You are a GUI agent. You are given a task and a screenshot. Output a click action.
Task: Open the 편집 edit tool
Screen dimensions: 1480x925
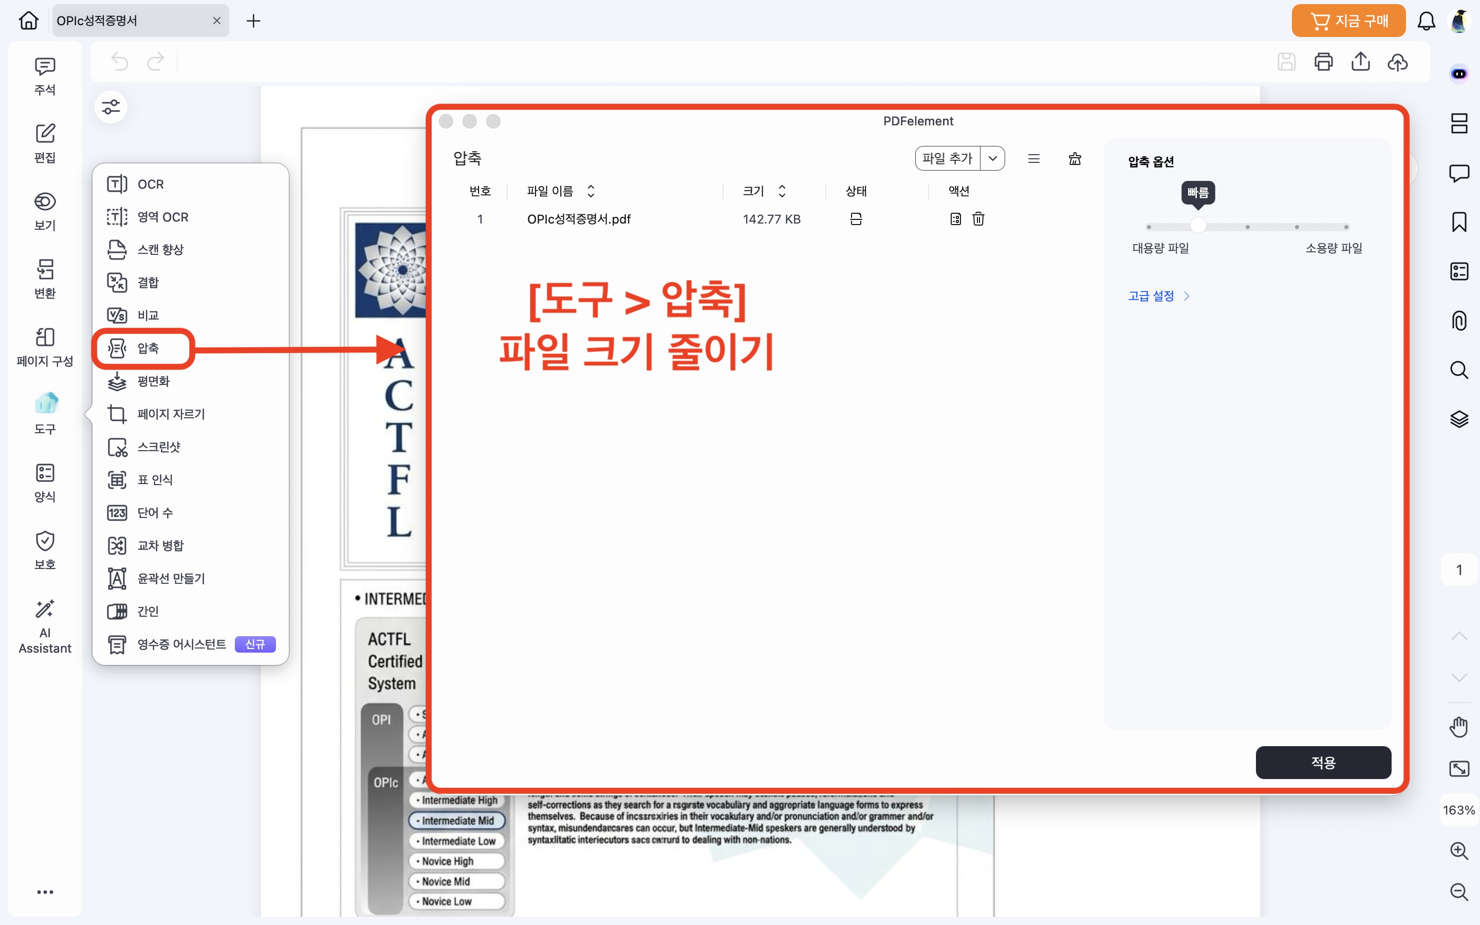[45, 144]
